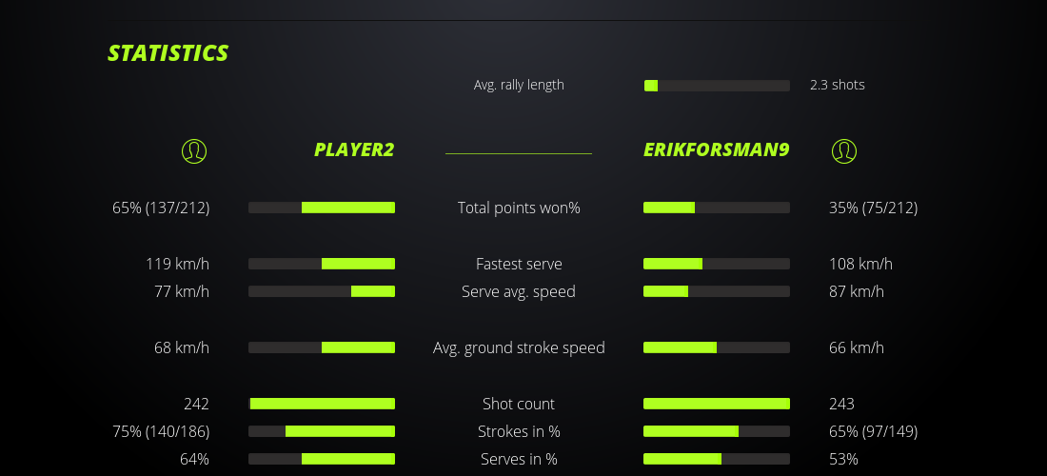Click PLAYER2's profile avatar icon

click(x=194, y=150)
